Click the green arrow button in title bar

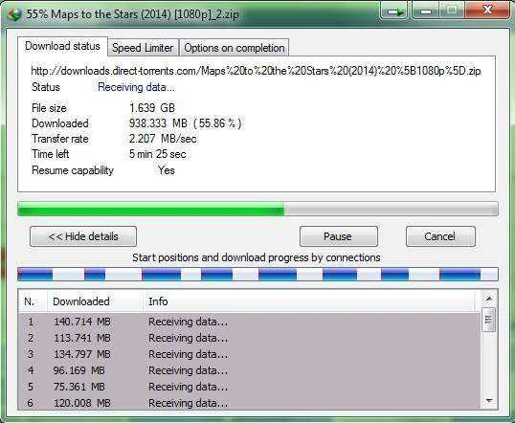[x=394, y=11]
